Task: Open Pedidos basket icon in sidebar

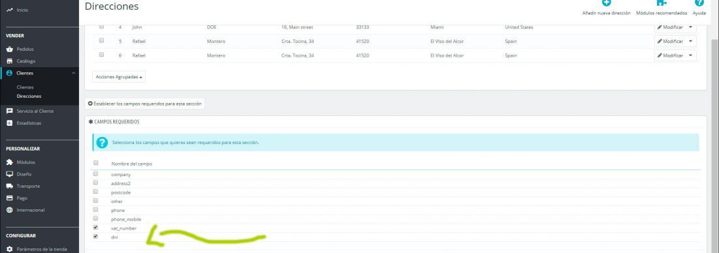Action: coord(10,50)
